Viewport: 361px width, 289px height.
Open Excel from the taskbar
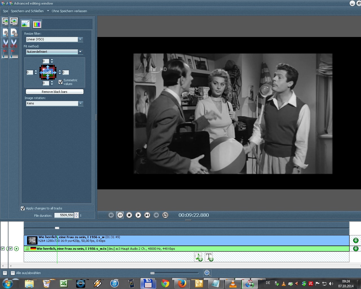coord(64,283)
